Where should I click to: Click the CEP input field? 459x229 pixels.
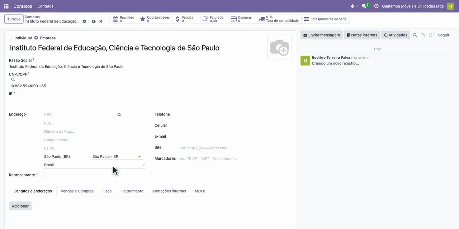(79, 115)
